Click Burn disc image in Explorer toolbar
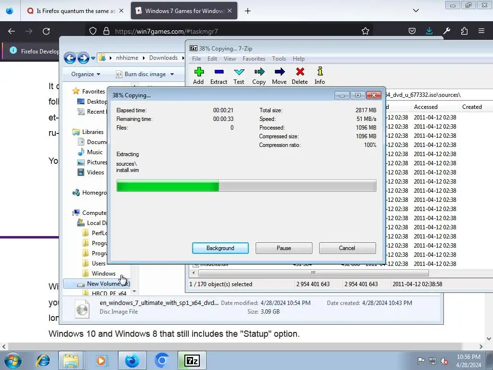 (141, 74)
